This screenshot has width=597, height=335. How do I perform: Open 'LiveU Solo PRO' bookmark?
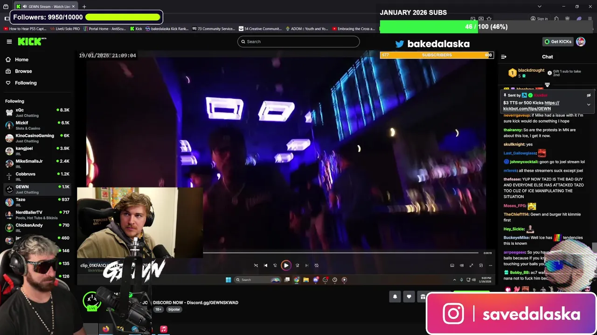65,28
